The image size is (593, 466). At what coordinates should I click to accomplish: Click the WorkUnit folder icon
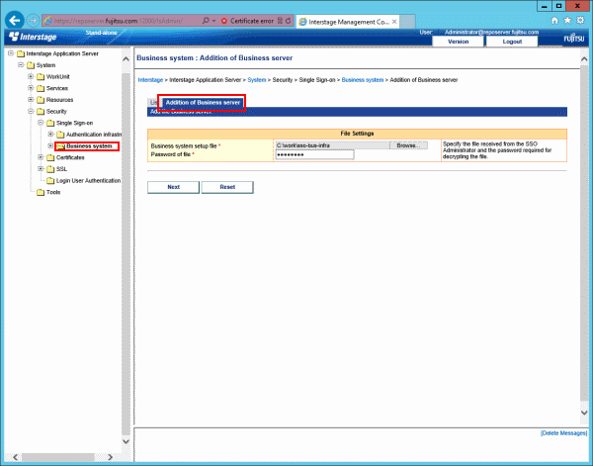(x=41, y=77)
